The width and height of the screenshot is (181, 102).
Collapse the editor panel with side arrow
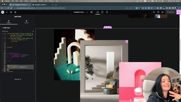tap(36, 58)
